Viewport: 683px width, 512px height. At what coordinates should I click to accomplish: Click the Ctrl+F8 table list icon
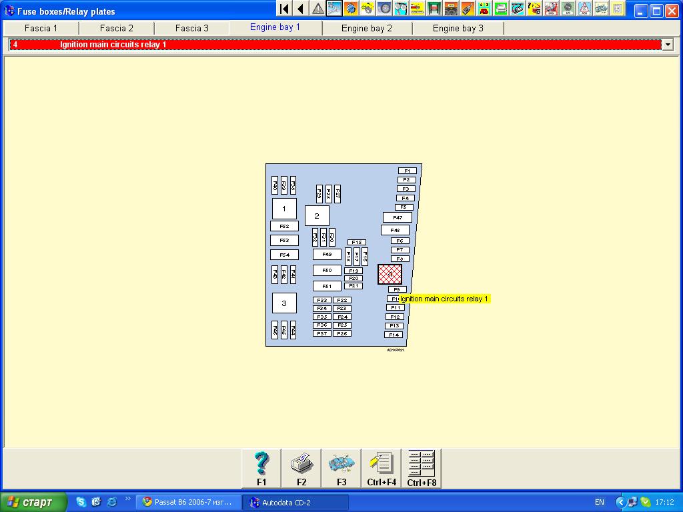point(422,468)
